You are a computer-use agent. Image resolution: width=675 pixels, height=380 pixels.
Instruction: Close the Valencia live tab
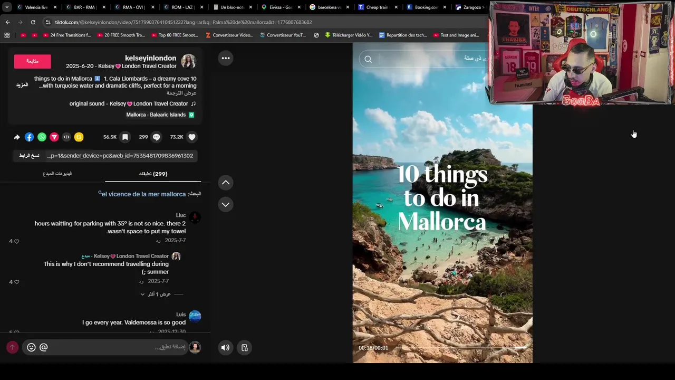click(55, 7)
